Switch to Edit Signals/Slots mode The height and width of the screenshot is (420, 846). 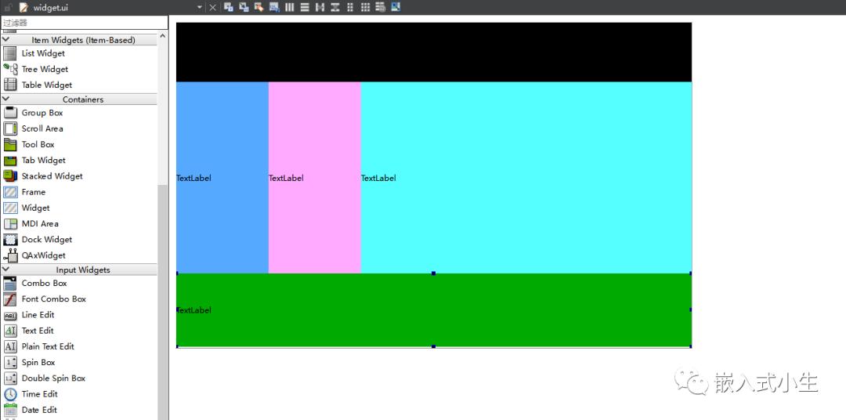coord(244,7)
